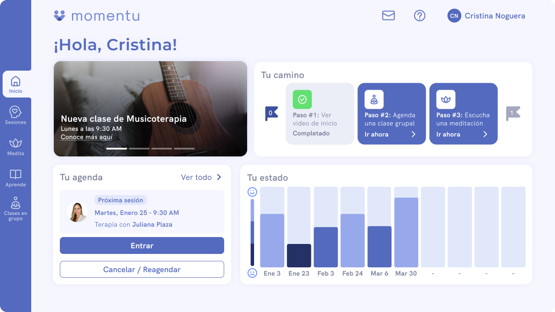The image size is (555, 312).
Task: Select the second carousel dot indicator
Action: pyautogui.click(x=139, y=148)
